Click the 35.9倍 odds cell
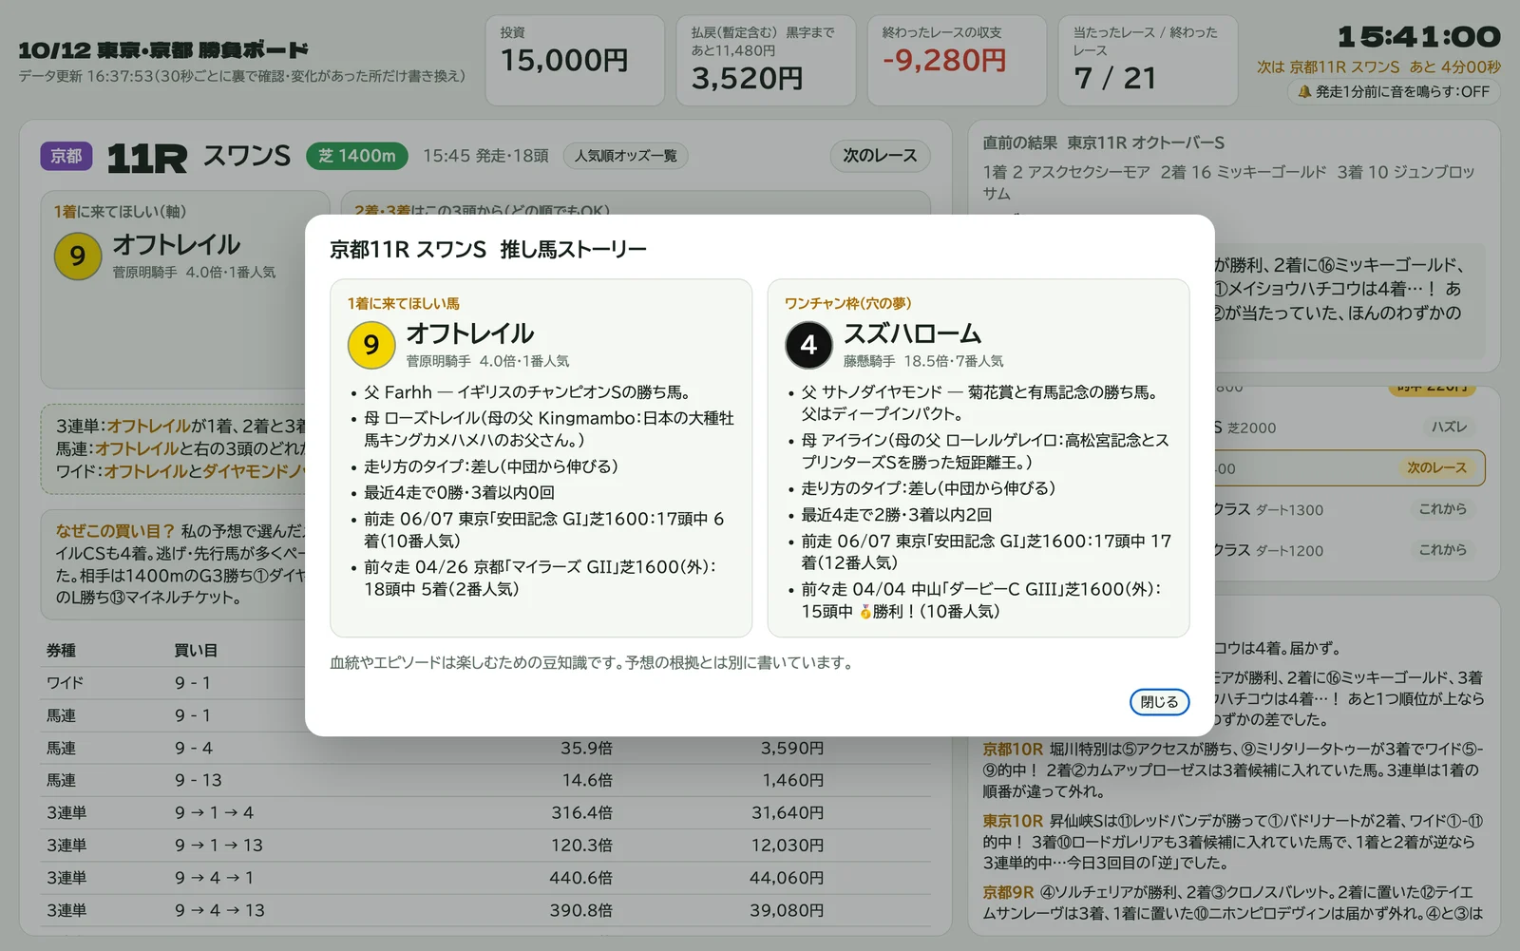Screen dimensions: 1520x951 [586, 748]
